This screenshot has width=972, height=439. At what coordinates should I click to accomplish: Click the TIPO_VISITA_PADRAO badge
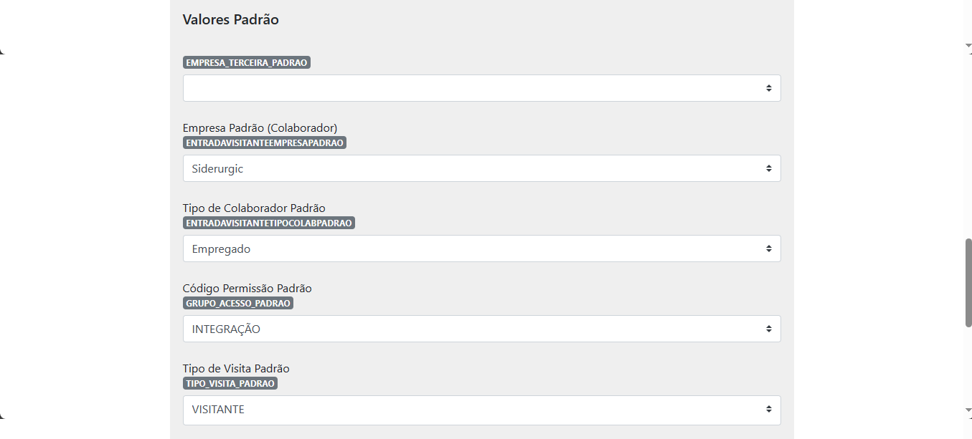230,383
